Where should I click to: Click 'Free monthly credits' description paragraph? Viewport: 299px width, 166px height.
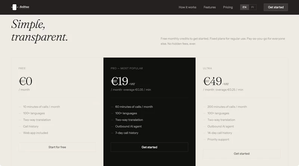tap(223, 41)
